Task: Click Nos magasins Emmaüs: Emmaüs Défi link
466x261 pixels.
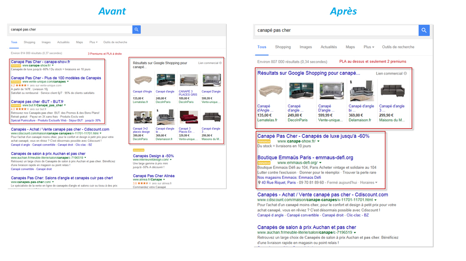Action: (289, 177)
